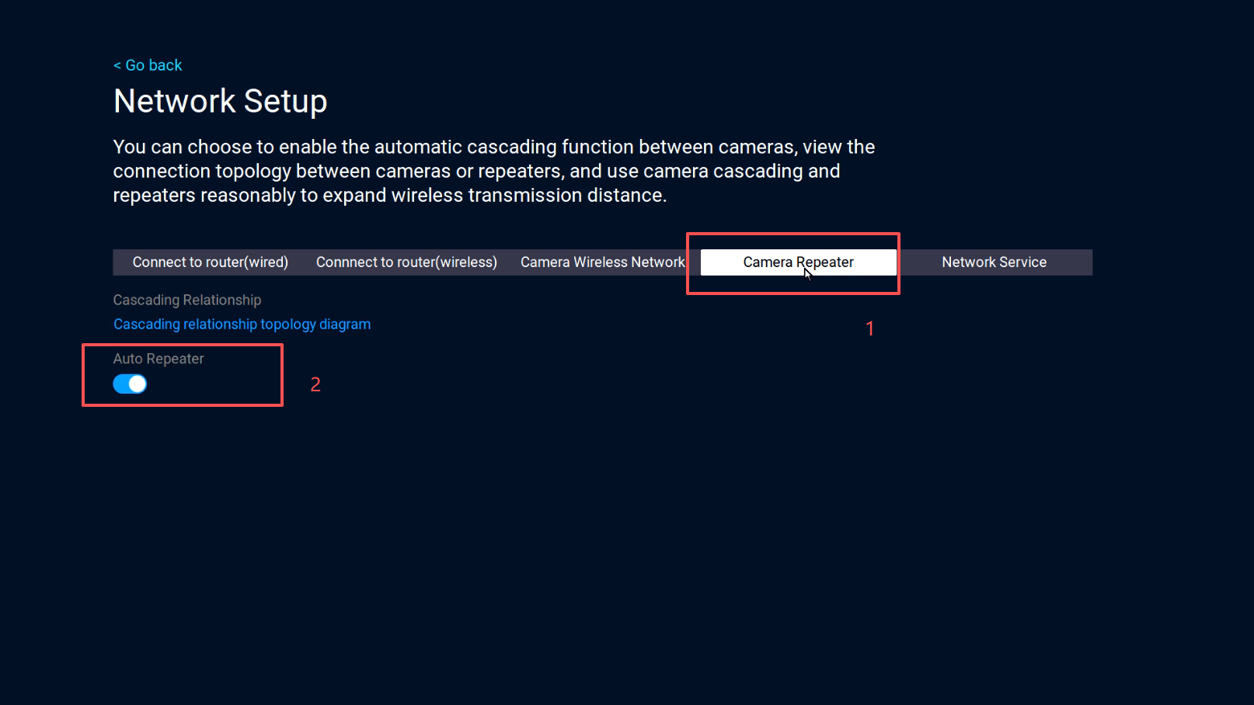Click the white knob of the Auto Repeater switch

138,384
